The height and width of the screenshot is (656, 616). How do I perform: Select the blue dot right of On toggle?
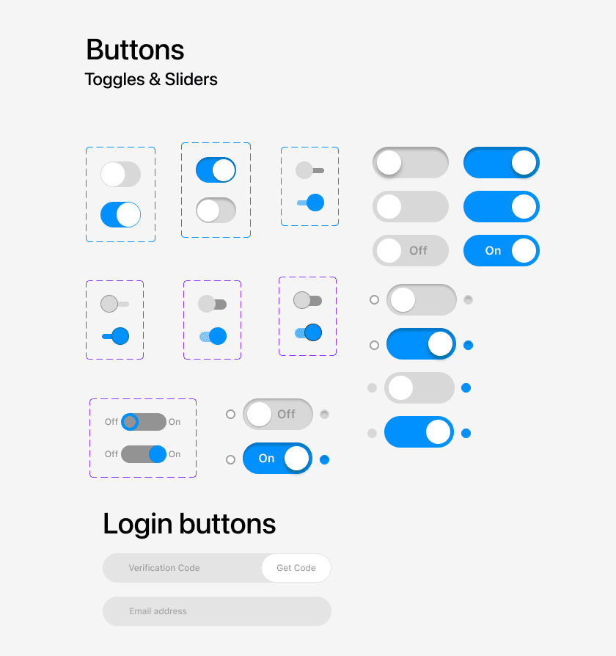pyautogui.click(x=324, y=460)
